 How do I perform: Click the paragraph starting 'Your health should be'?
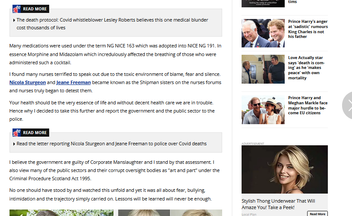click(x=112, y=111)
